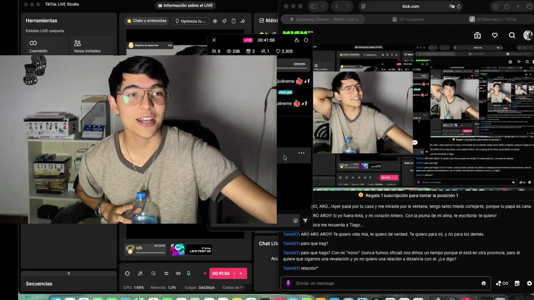Open the Kick profile avatar menu
Screen dimensions: 534x300
pyautogui.click(x=528, y=35)
